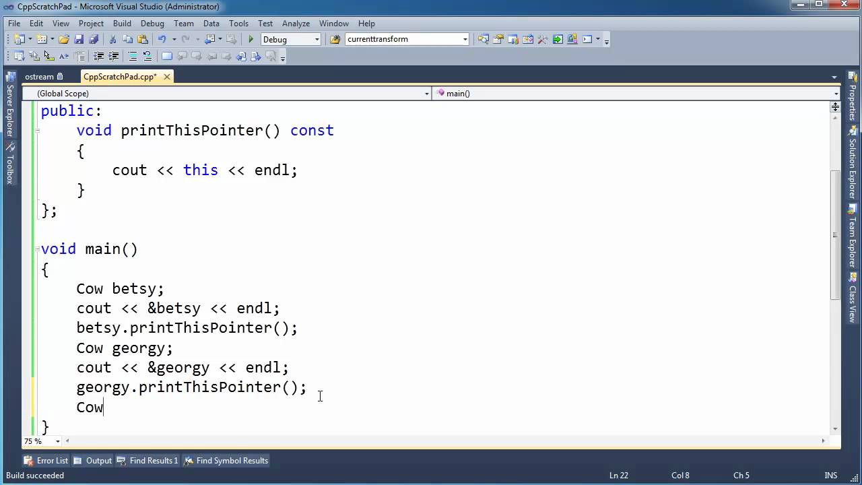This screenshot has height=485, width=862.
Task: Open the Properties Window toolbar icon
Action: pyautogui.click(x=498, y=39)
